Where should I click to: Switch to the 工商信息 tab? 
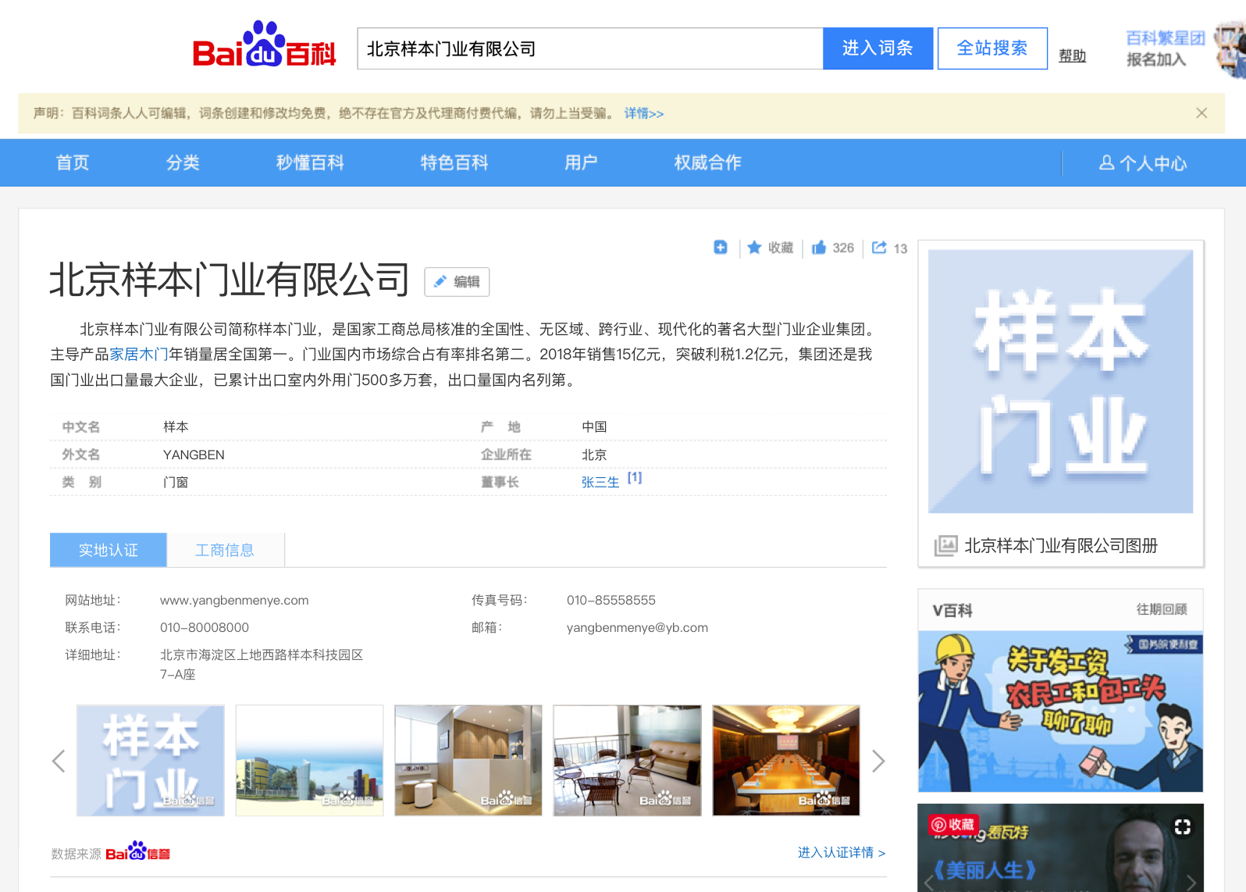point(225,550)
